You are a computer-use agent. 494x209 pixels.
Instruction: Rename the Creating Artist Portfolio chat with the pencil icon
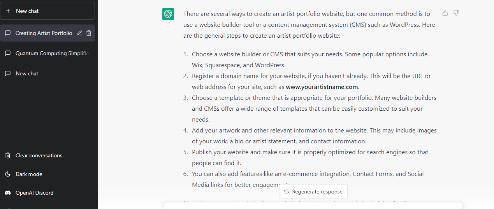pos(79,33)
